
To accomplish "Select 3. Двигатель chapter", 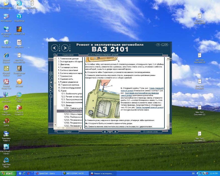I will 64,64.
